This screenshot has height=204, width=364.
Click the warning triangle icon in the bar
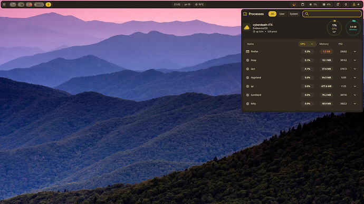pyautogui.click(x=354, y=4)
